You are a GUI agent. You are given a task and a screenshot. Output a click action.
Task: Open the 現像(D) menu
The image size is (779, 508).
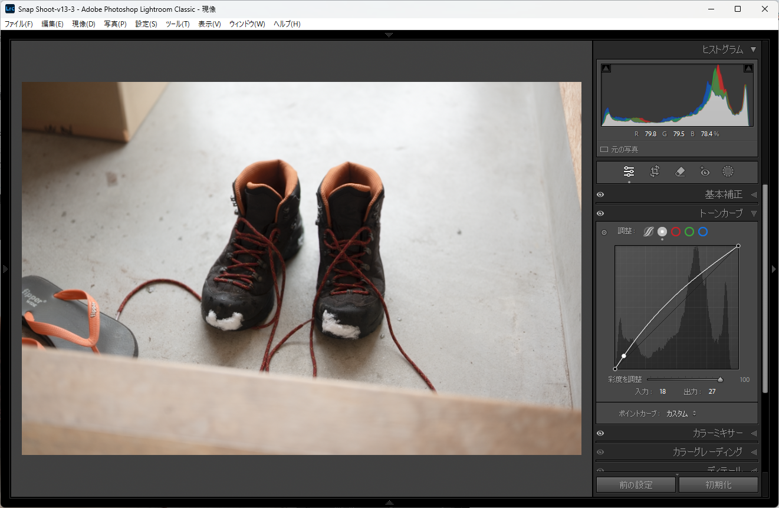point(83,24)
